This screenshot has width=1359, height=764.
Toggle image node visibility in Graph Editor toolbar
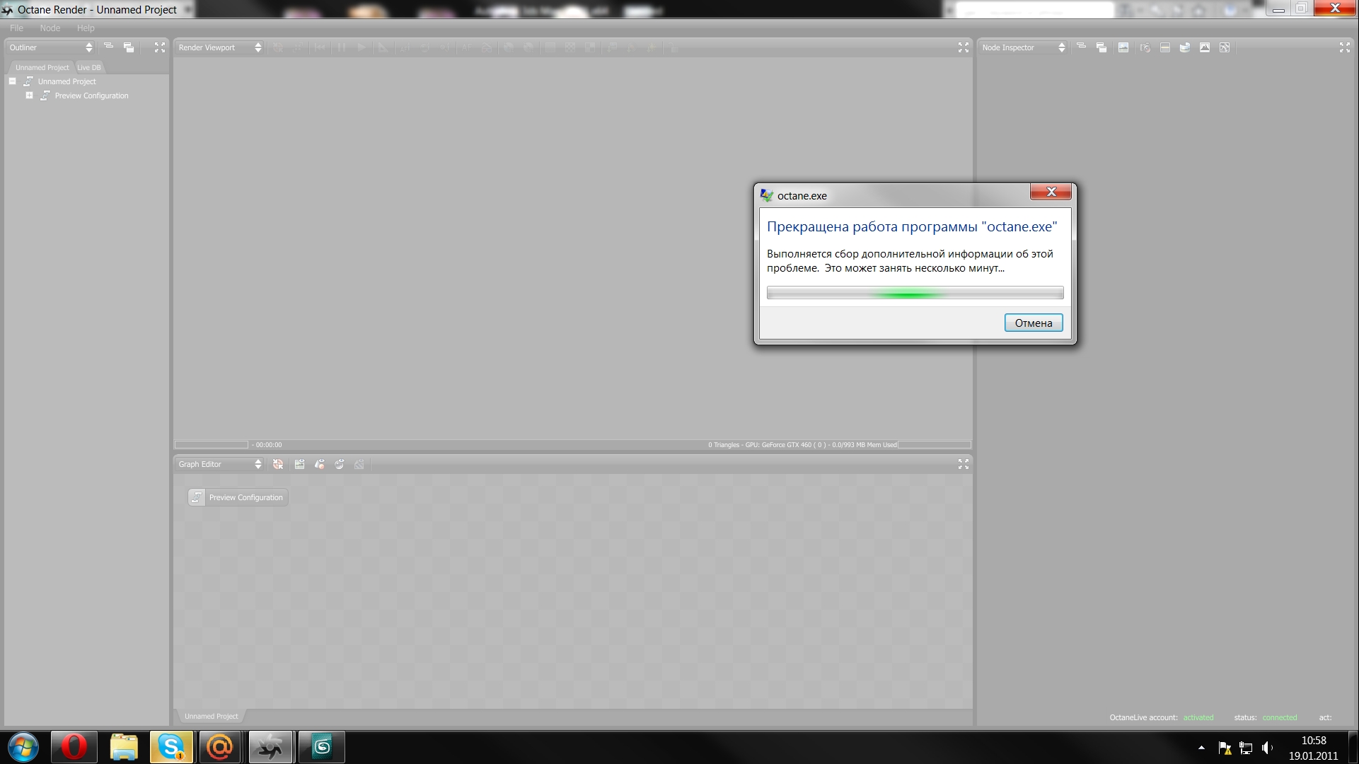[x=299, y=464]
